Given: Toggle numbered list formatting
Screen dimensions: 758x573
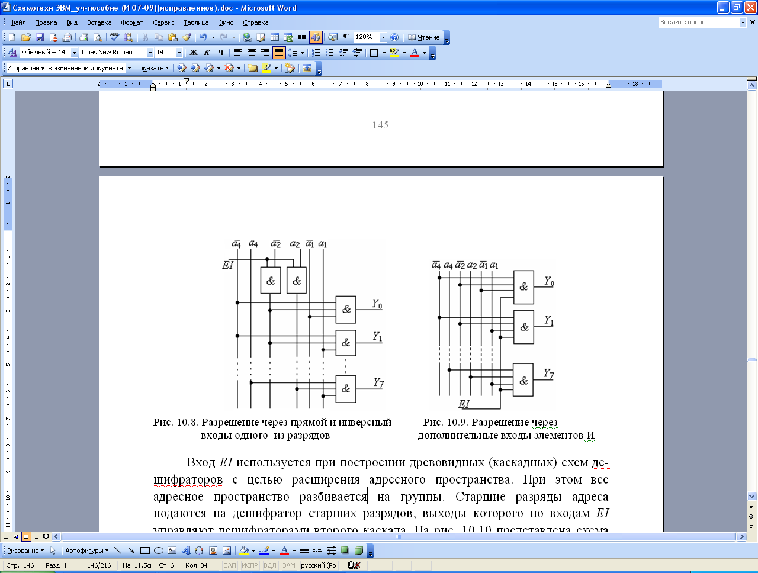Looking at the screenshot, I should pyautogui.click(x=316, y=53).
